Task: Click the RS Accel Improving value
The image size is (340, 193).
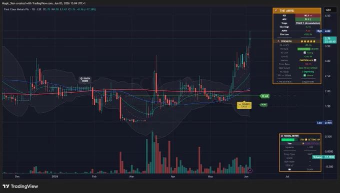Action: click(308, 72)
